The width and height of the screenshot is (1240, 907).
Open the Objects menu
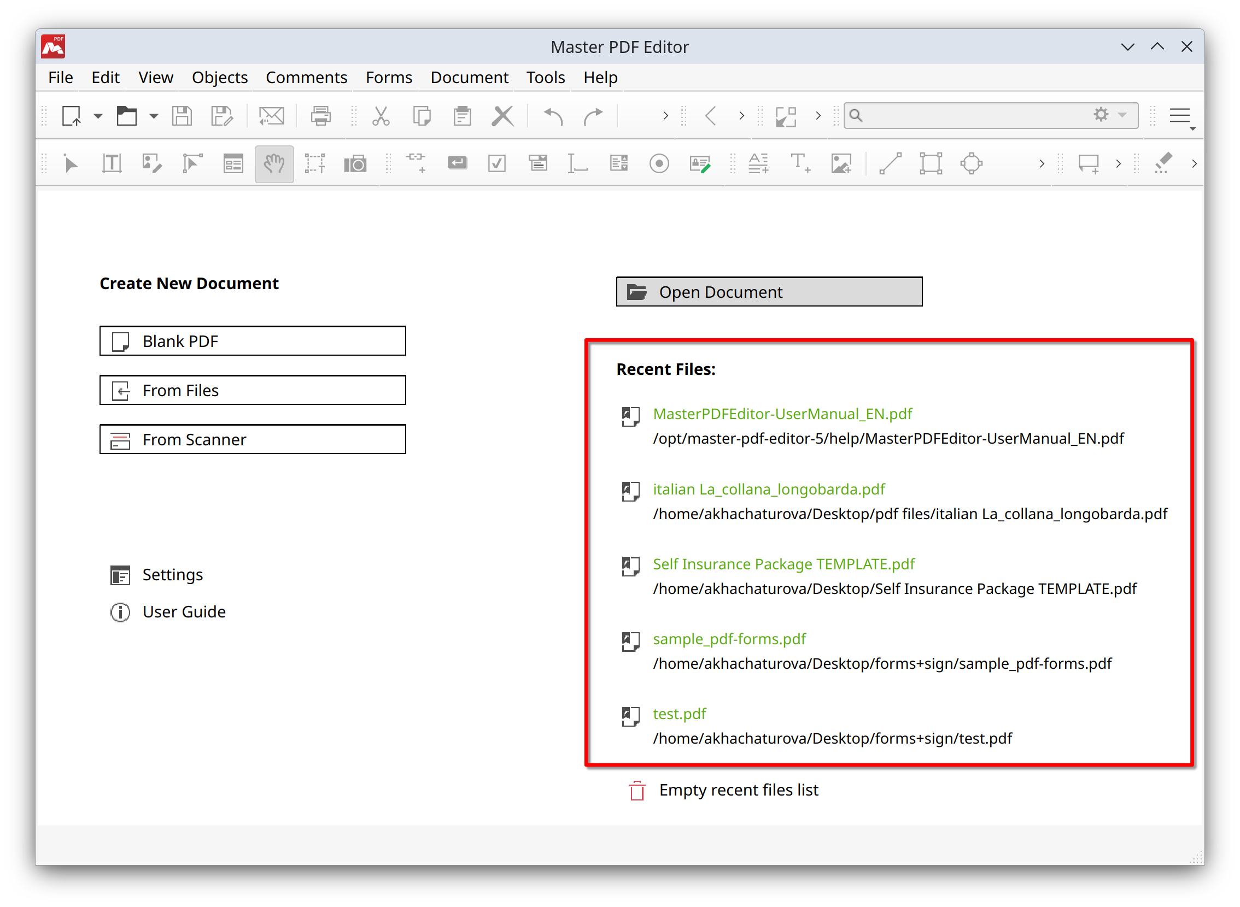pos(220,78)
